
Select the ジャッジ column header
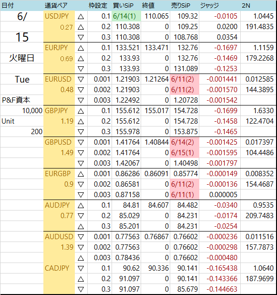coord(209,5)
